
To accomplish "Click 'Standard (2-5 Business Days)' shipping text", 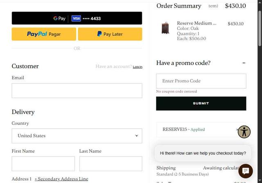I will [183, 174].
